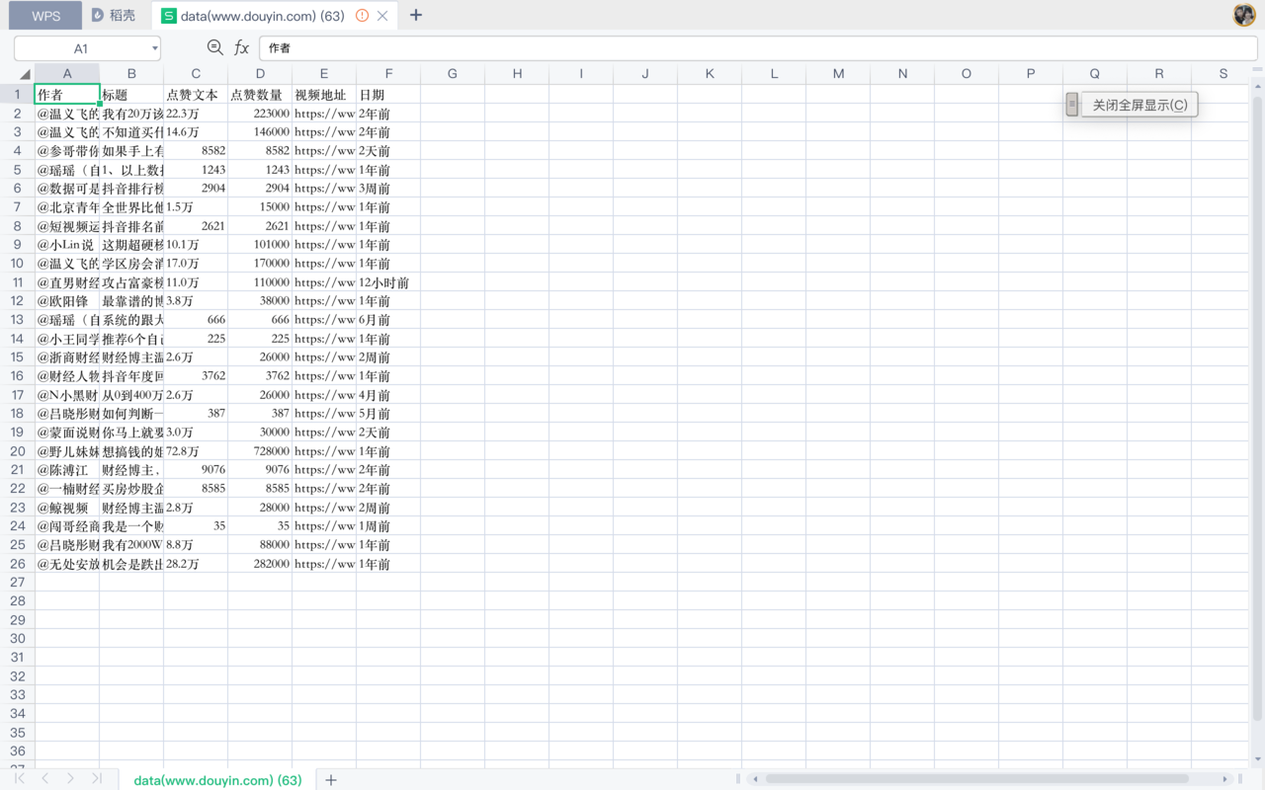Select the header cell 点赞文本
Screen dimensions: 1265x790
tap(196, 95)
